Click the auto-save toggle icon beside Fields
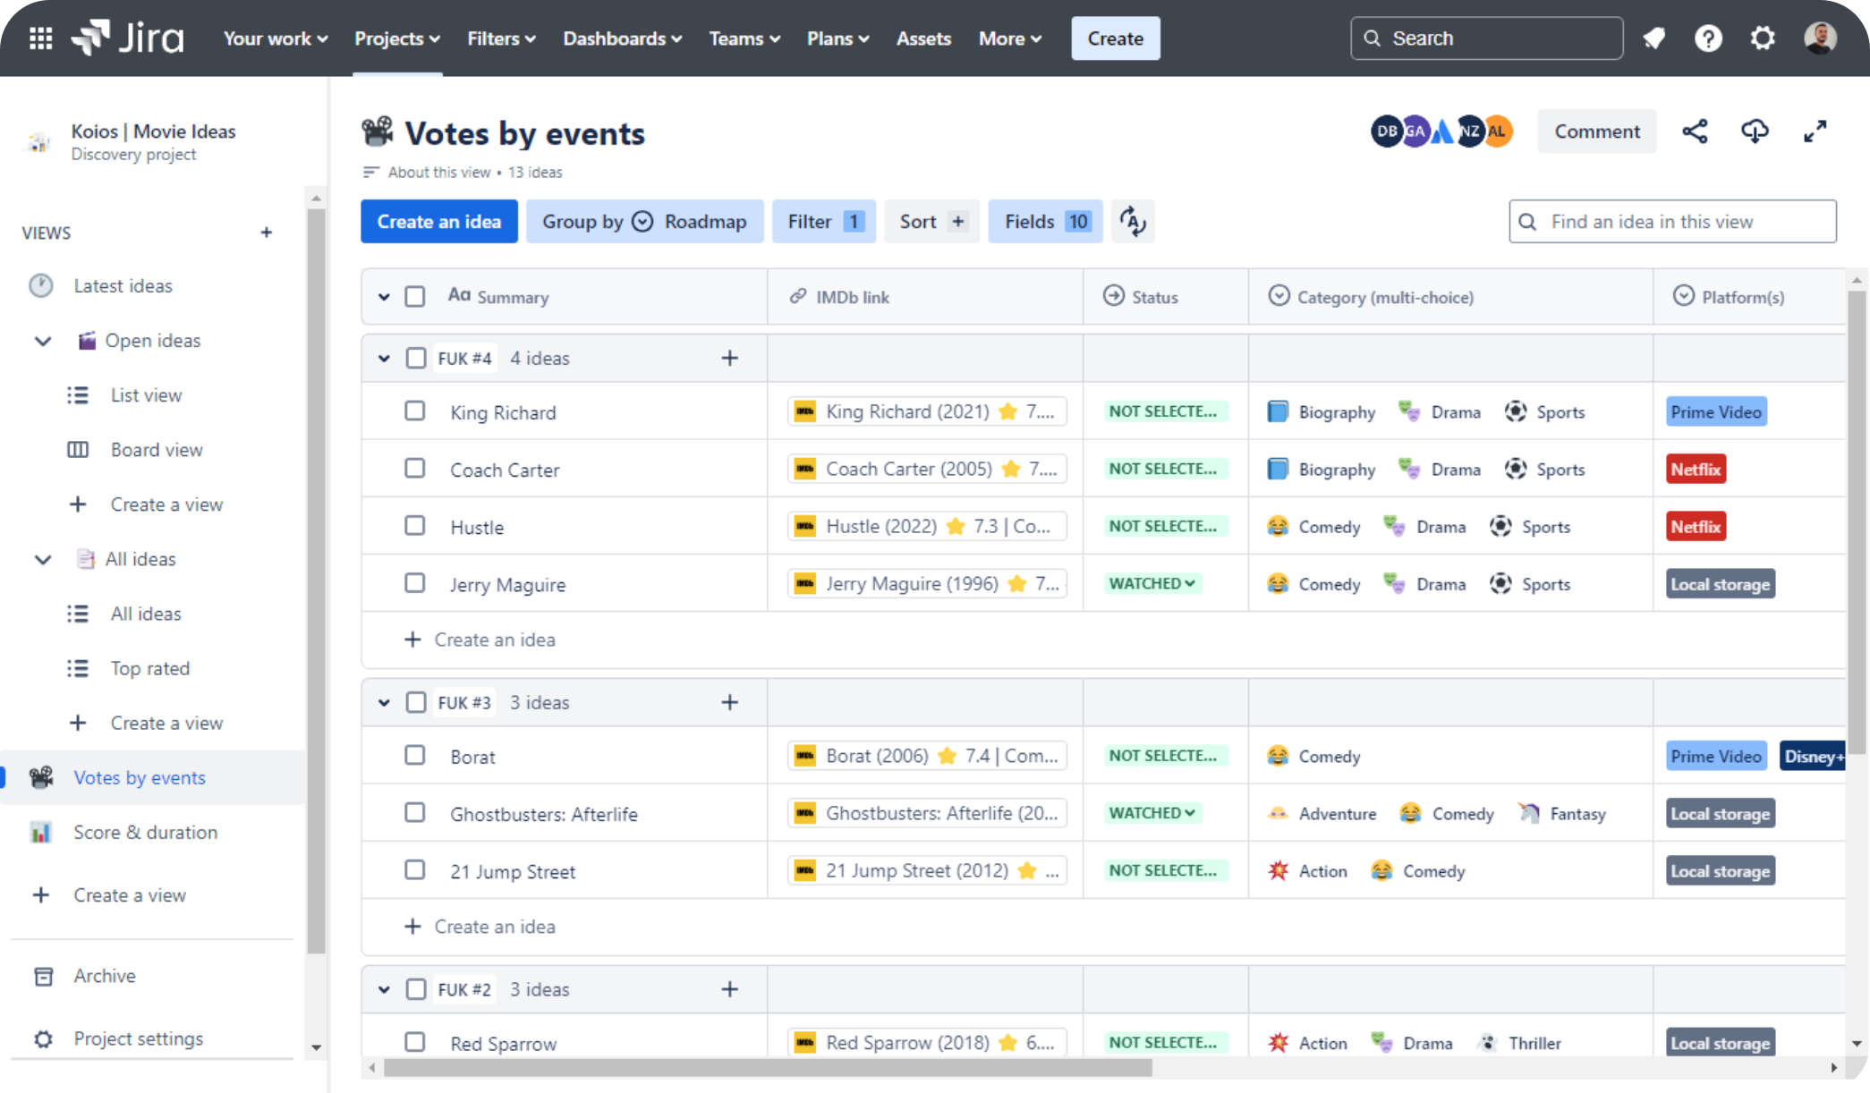Viewport: 1870px width, 1093px height. click(x=1133, y=222)
